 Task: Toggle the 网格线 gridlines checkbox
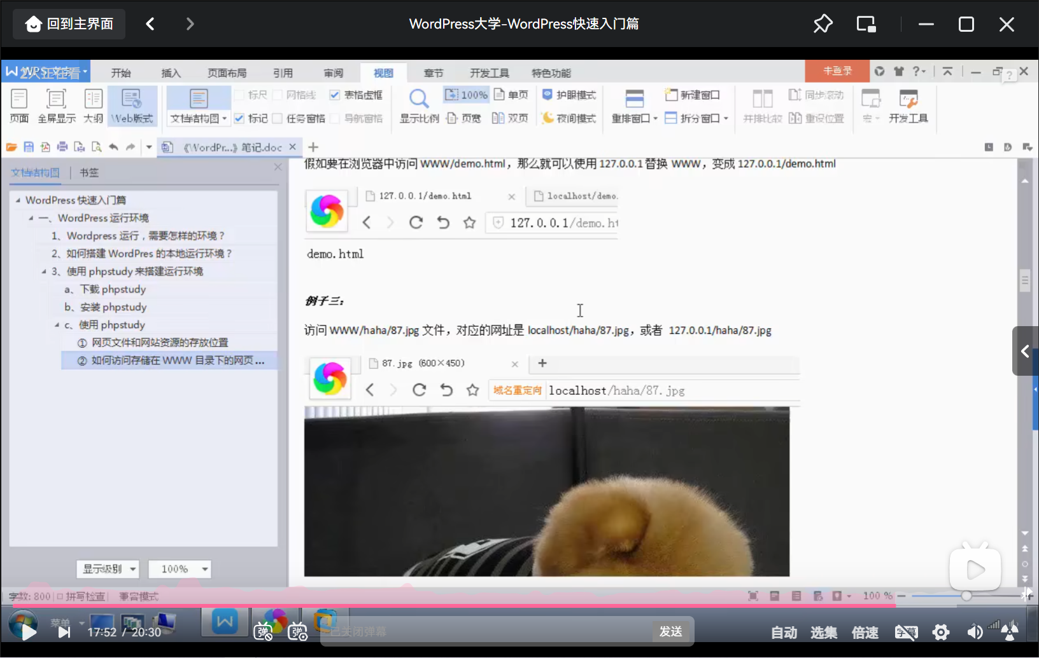click(x=278, y=95)
